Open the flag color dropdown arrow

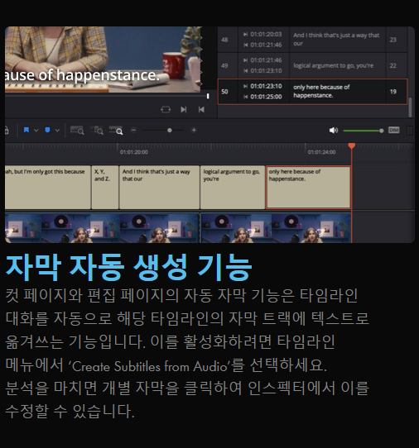(36, 131)
